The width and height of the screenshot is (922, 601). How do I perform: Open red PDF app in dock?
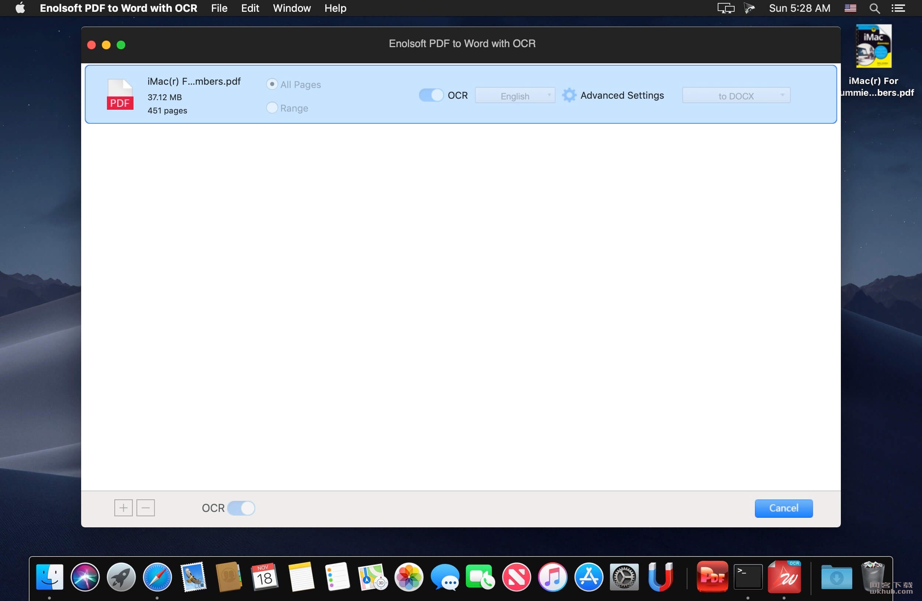[x=712, y=576]
